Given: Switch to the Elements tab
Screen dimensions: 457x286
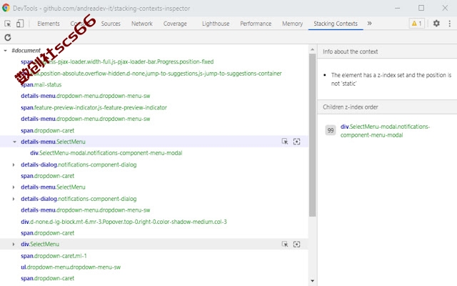Looking at the screenshot, I should [49, 24].
